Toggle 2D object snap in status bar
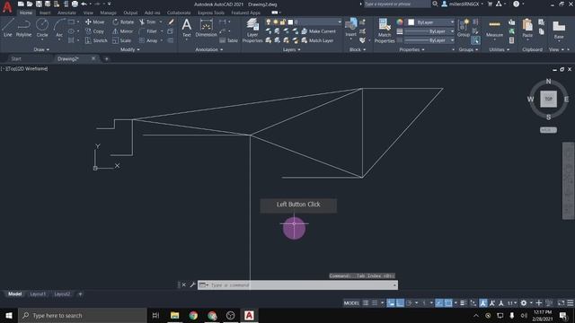Viewport: 575px width, 323px height. [x=448, y=303]
